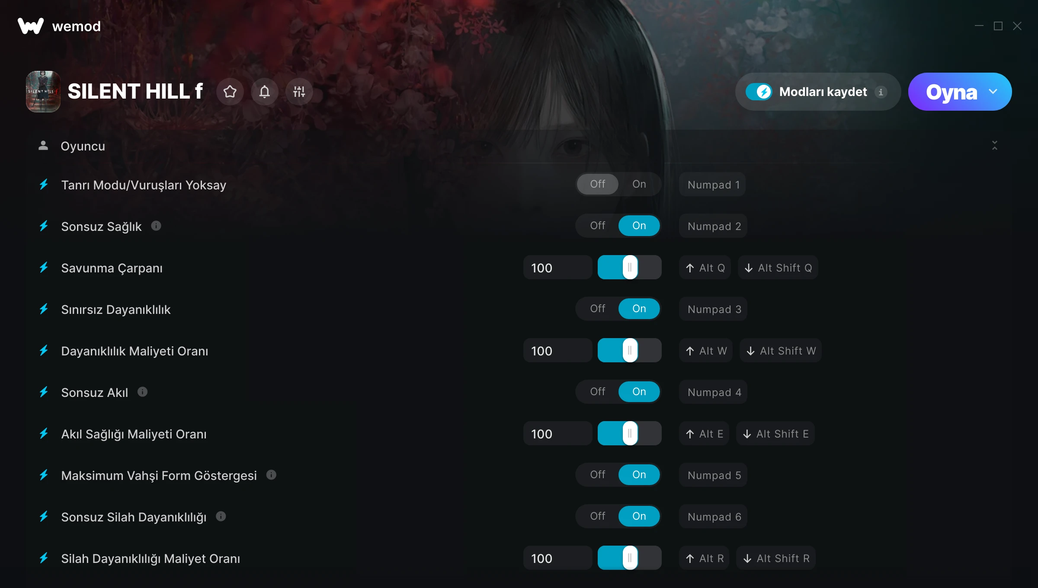Collapse the Oyuncu category section
The width and height of the screenshot is (1038, 588).
click(995, 146)
